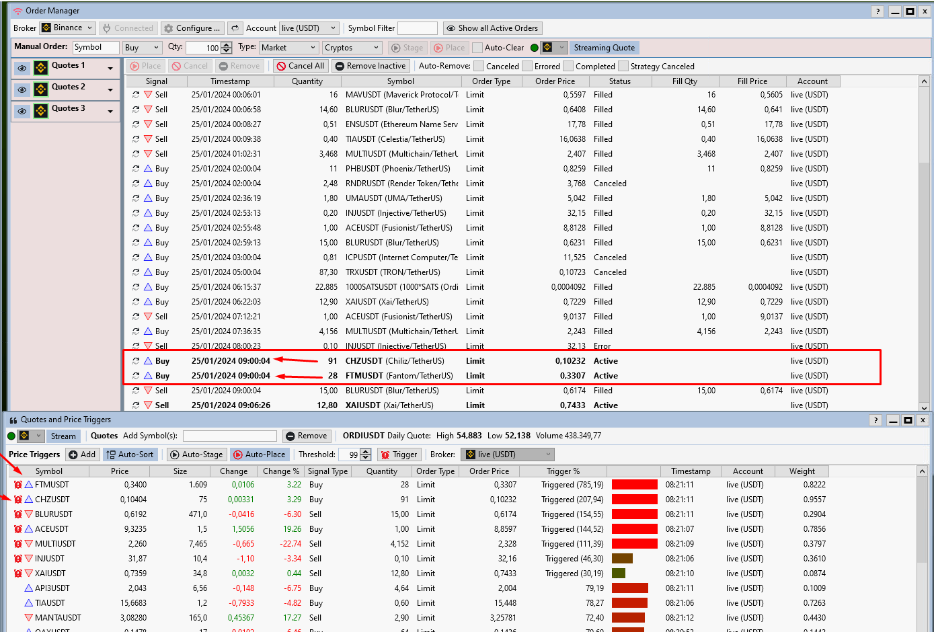Open the Configure settings button

193,28
